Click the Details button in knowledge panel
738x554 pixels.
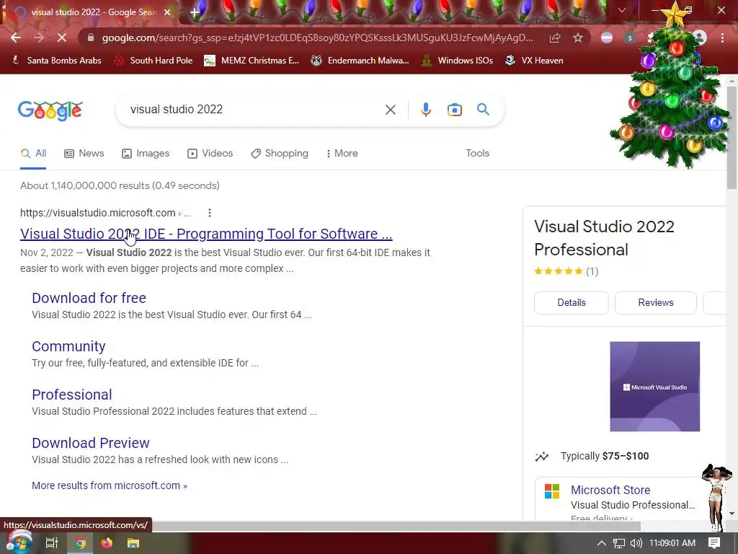[572, 302]
